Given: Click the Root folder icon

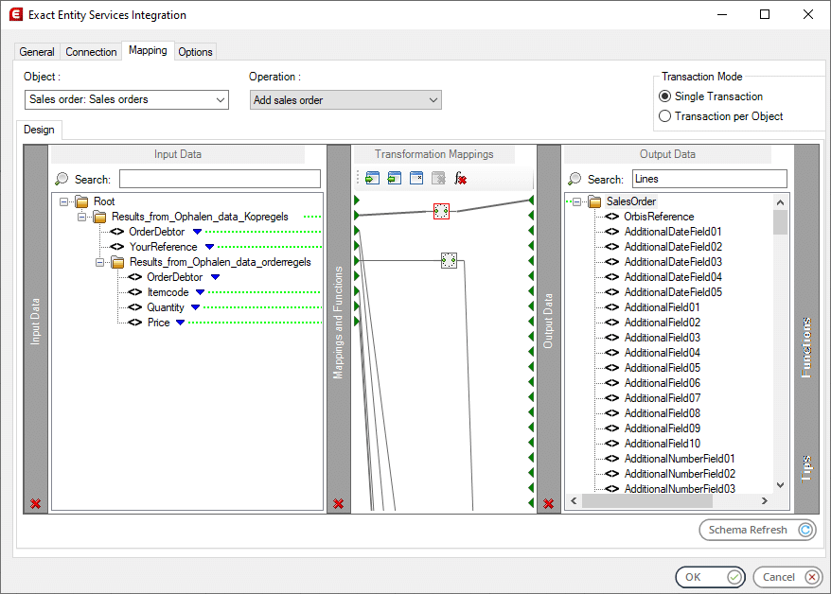Looking at the screenshot, I should coord(81,201).
